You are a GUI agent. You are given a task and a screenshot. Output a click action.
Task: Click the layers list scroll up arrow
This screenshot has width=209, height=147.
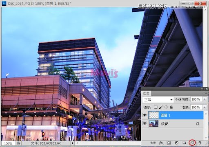[x=206, y=113]
